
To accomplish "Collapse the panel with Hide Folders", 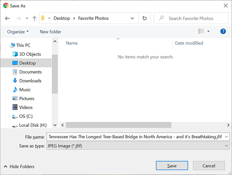I will click(x=19, y=166).
